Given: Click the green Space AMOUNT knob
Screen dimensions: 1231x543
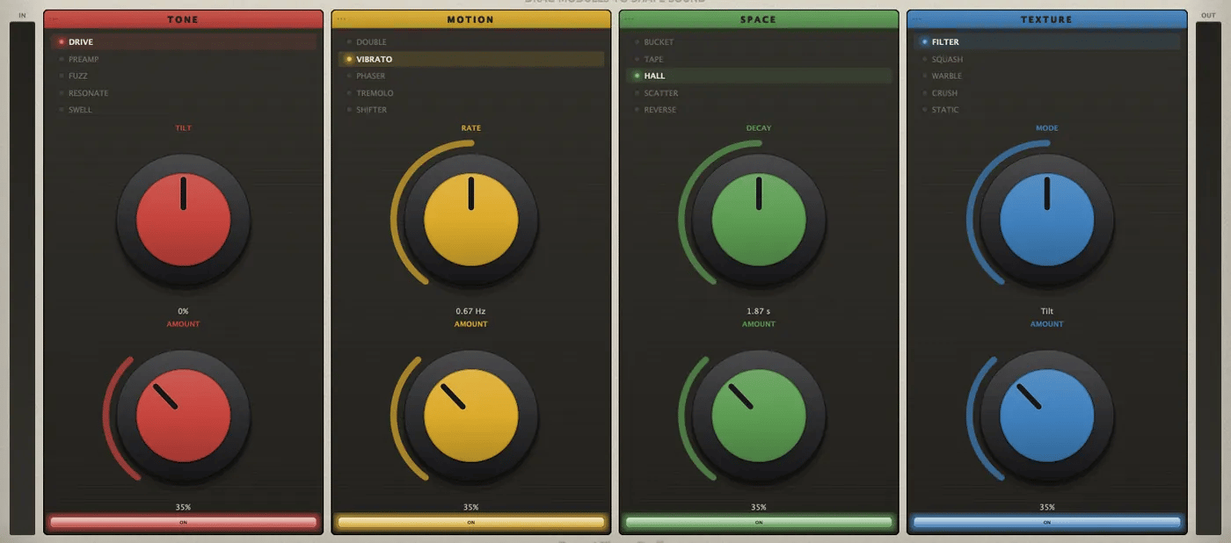Looking at the screenshot, I should (x=759, y=416).
